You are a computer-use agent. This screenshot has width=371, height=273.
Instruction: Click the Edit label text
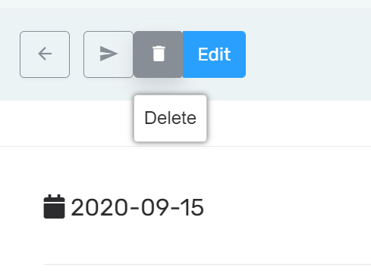[214, 54]
